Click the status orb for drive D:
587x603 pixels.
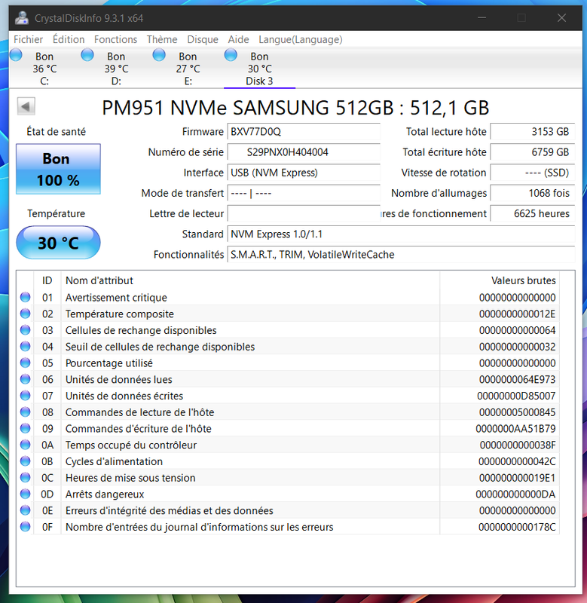pos(87,55)
